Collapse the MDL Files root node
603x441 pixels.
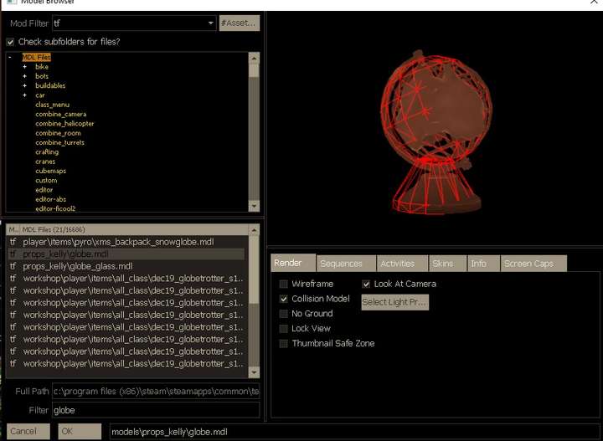pos(10,57)
